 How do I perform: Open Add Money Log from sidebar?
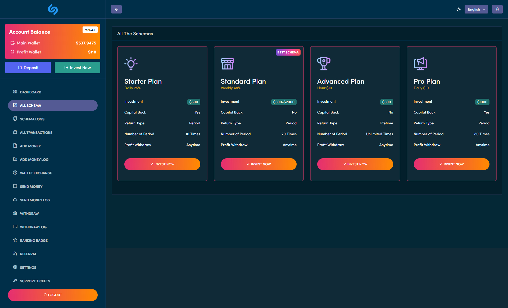click(34, 159)
